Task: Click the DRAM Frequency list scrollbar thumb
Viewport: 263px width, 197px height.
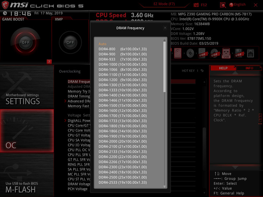Action: pos(164,67)
